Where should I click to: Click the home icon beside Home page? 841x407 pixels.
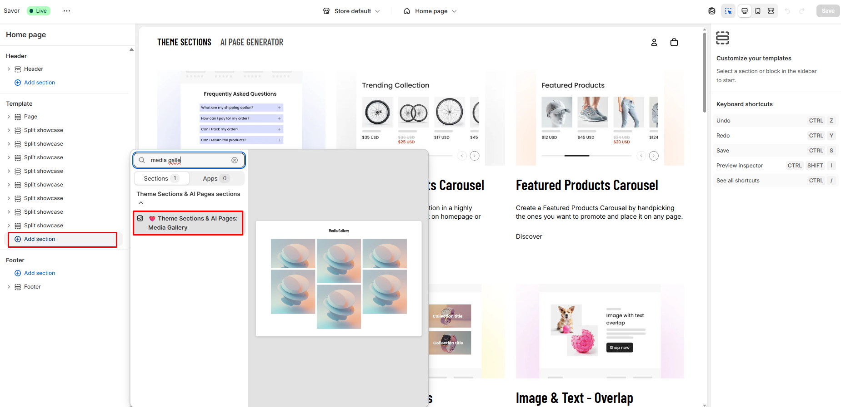point(407,11)
